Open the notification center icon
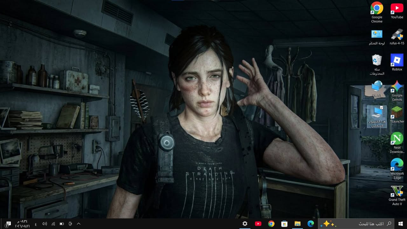 (x=9, y=224)
